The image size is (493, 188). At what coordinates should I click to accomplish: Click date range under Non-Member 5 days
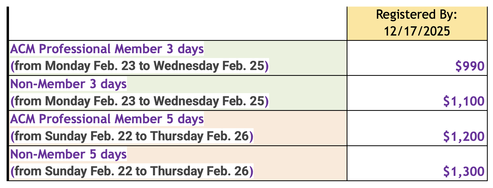click(x=132, y=171)
